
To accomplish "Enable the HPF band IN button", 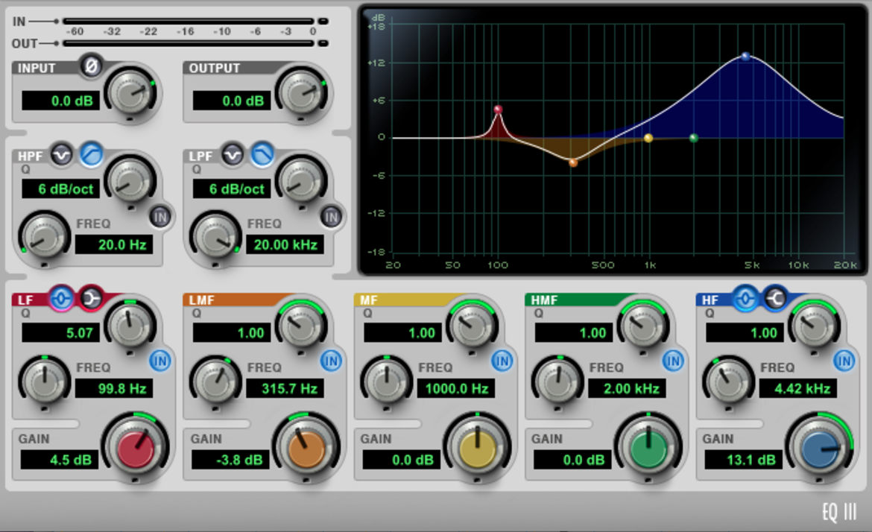I will (161, 218).
